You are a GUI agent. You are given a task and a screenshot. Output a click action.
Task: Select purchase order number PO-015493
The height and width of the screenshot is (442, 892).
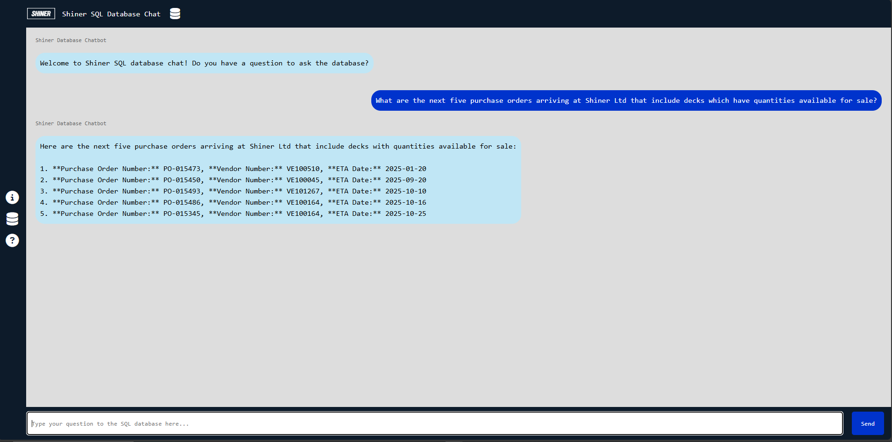click(182, 191)
